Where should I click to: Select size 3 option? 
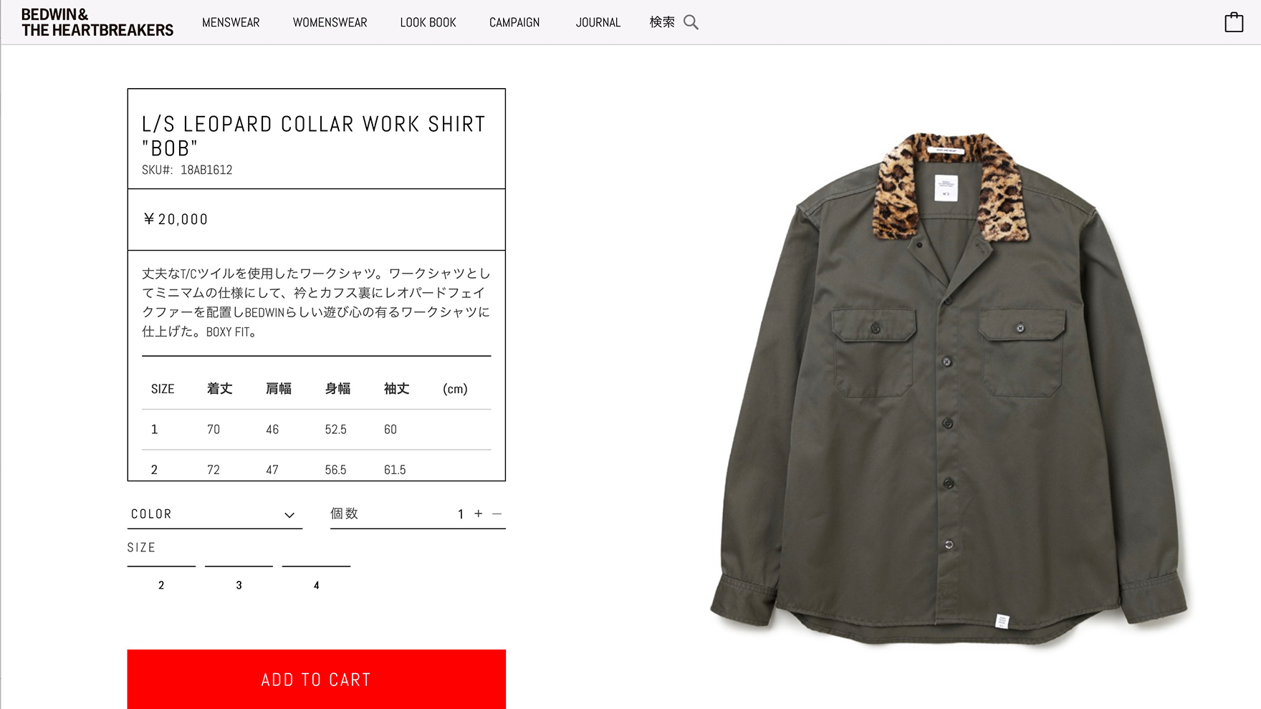[x=239, y=585]
